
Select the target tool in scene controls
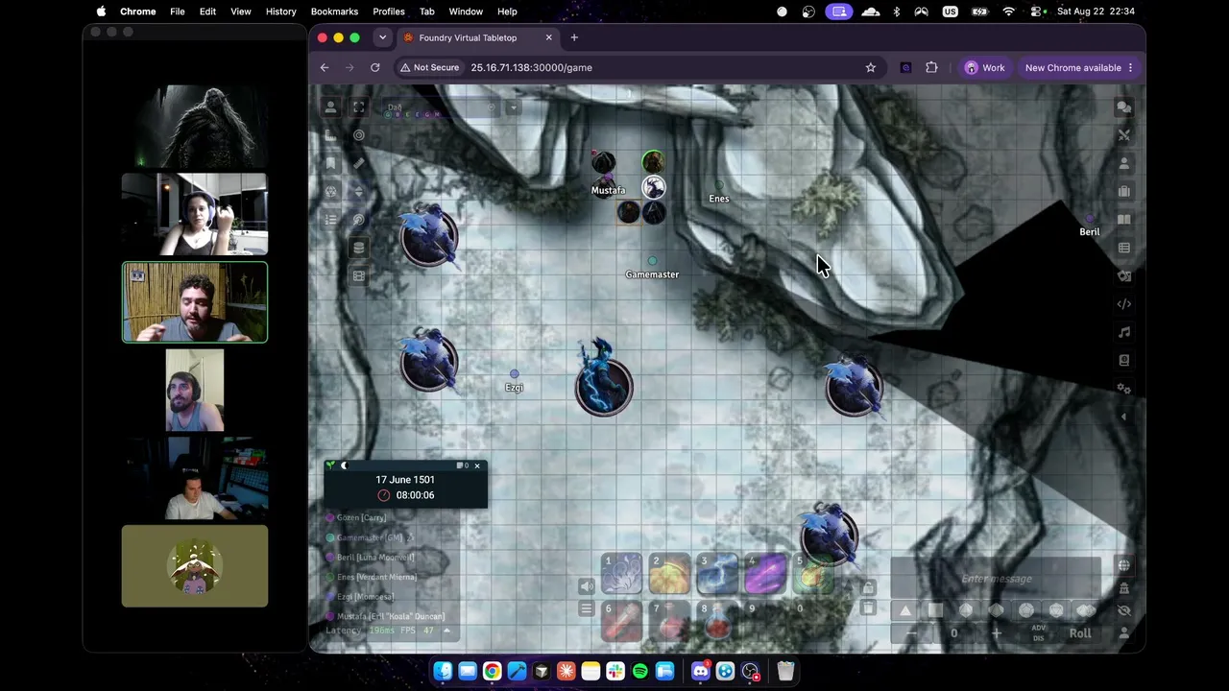pos(359,135)
